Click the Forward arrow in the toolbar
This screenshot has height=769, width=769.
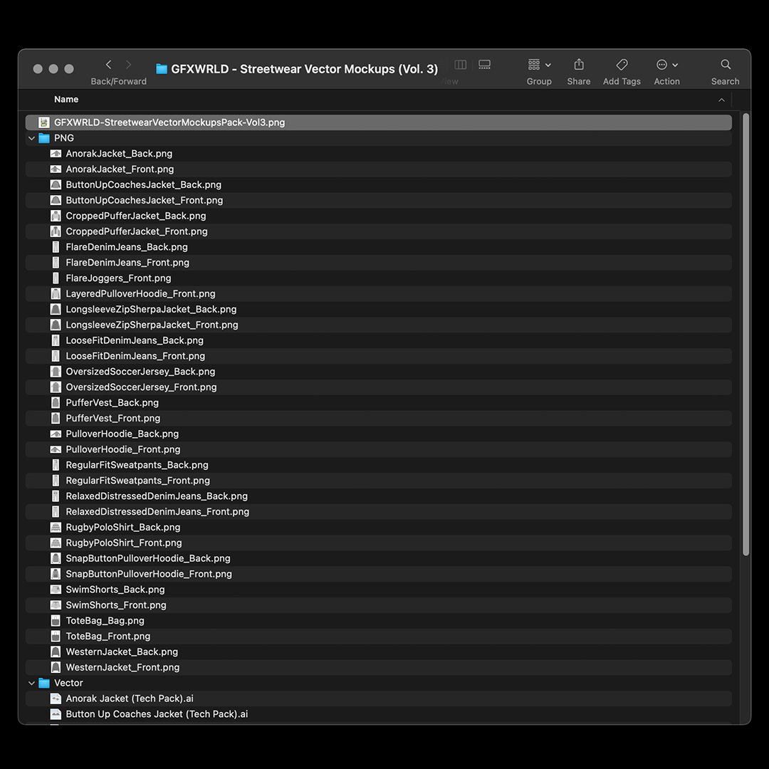pyautogui.click(x=128, y=65)
